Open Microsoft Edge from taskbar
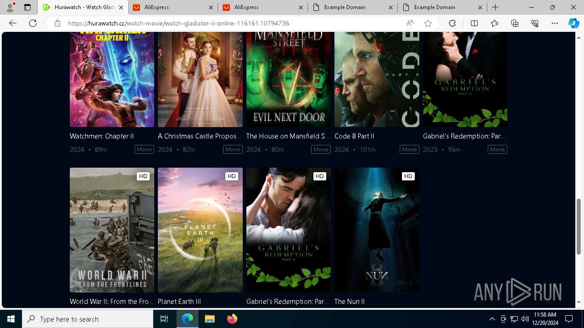Screen dimensions: 584x328 tap(188, 319)
